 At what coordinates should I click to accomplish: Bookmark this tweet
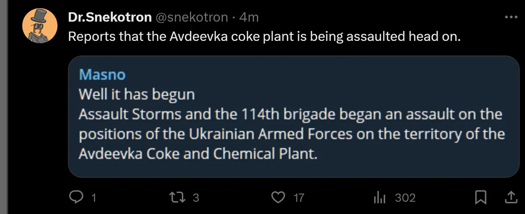pyautogui.click(x=480, y=198)
